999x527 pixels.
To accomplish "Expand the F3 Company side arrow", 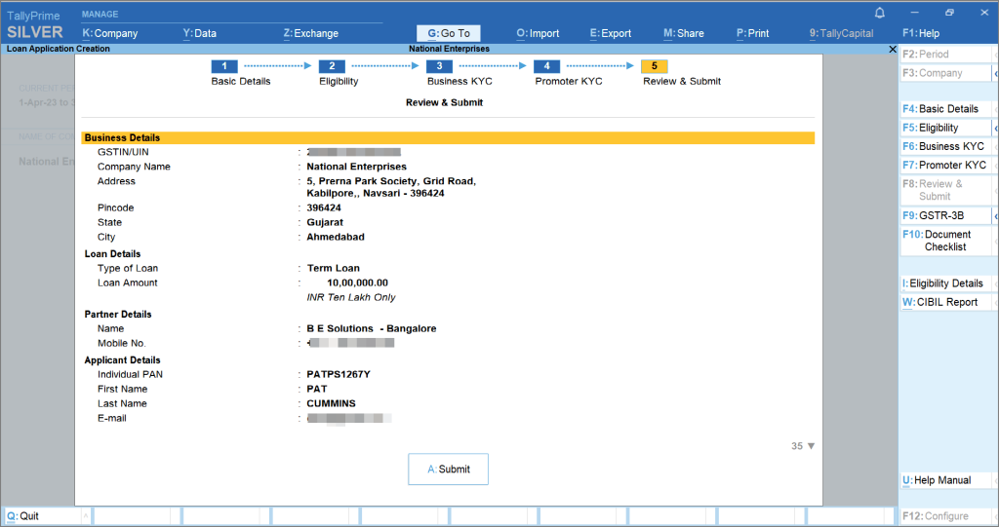I will [994, 73].
